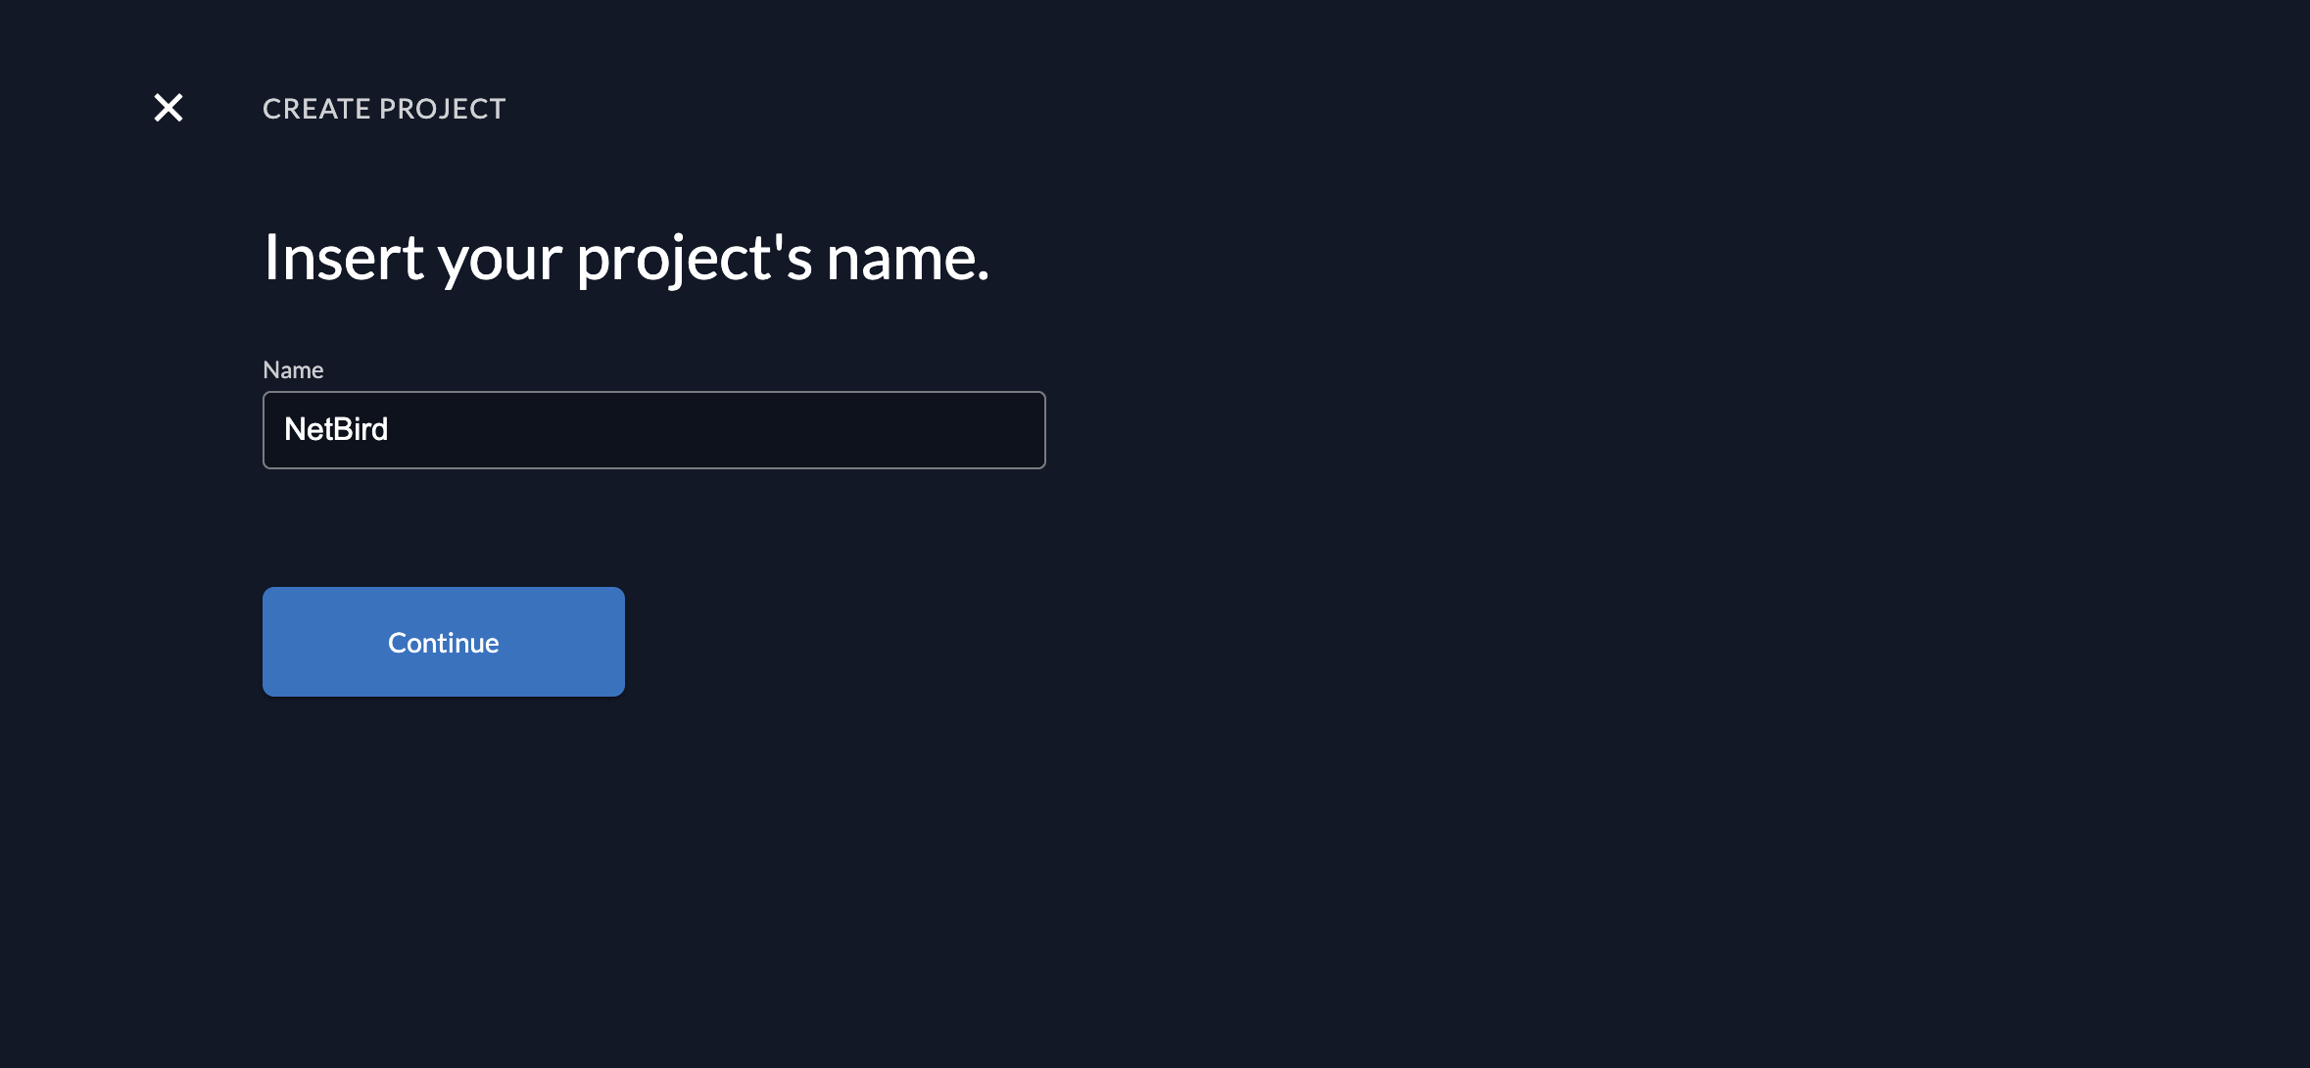Click the word "project's" in the heading
2310x1068 pixels.
(694, 259)
